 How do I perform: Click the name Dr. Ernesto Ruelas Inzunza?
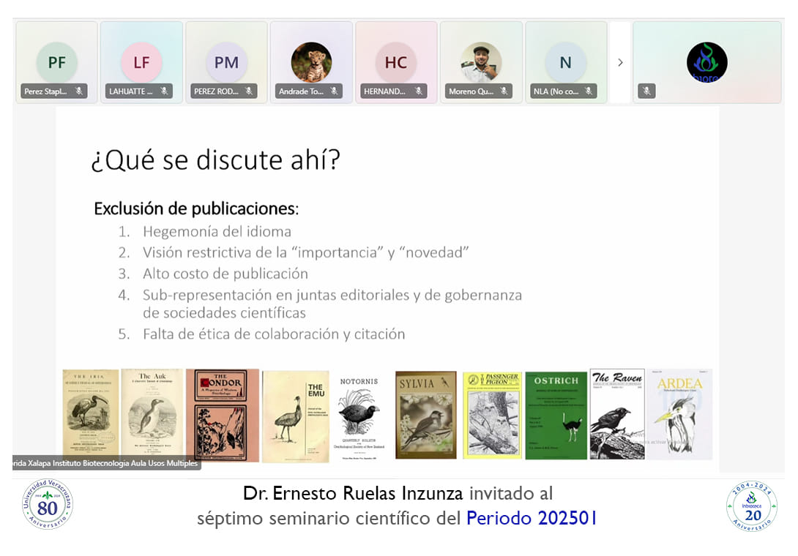click(353, 493)
